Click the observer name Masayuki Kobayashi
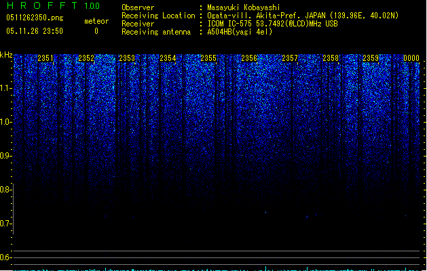 [x=244, y=7]
